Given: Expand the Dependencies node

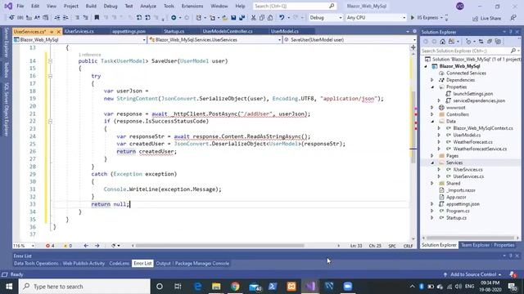Looking at the screenshot, I should coord(432,80).
